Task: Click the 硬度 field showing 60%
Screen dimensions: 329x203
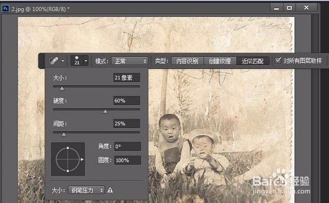Action: click(x=127, y=101)
